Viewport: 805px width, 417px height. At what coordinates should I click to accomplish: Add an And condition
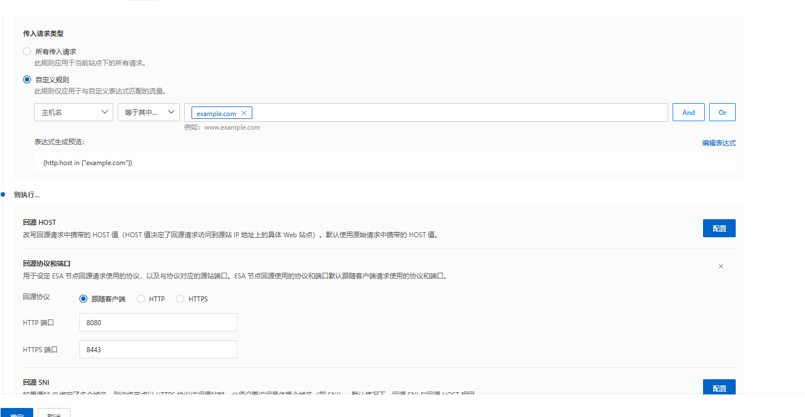688,112
